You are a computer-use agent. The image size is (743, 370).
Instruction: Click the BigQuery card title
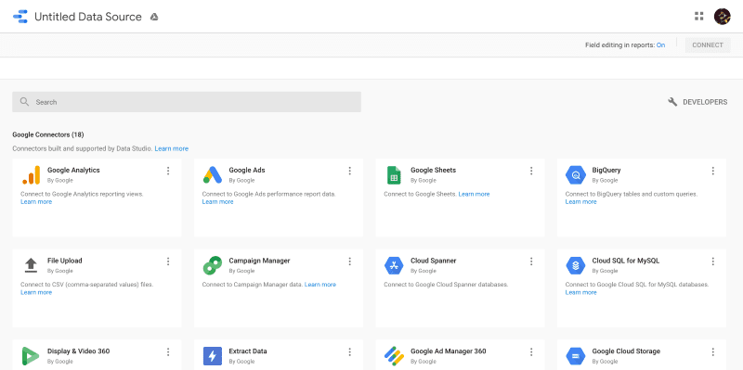(x=606, y=170)
